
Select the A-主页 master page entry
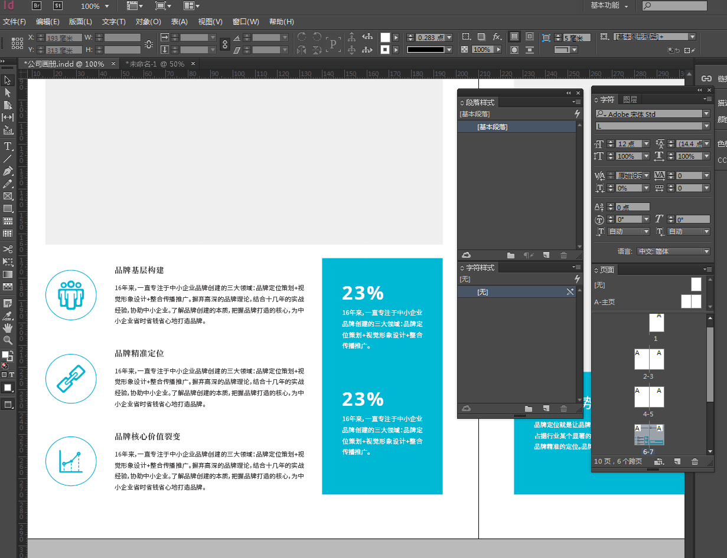point(647,301)
